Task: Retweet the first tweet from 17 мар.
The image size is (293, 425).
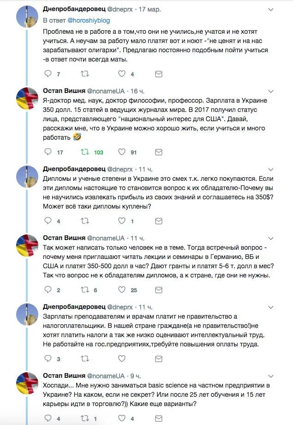Action: (85, 74)
